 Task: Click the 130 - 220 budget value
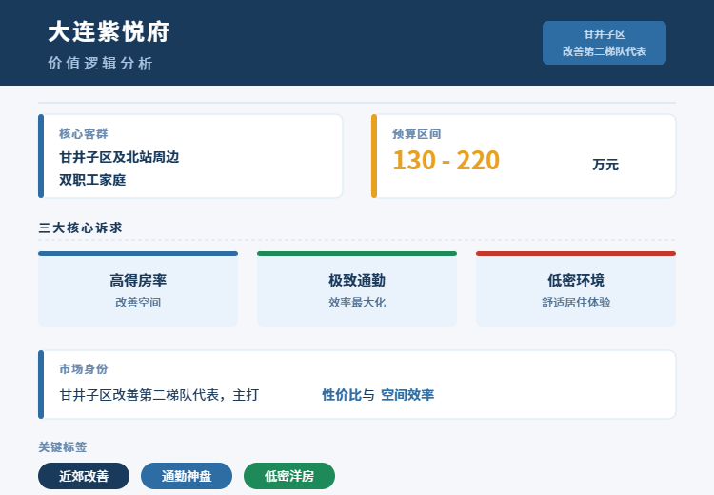point(446,160)
